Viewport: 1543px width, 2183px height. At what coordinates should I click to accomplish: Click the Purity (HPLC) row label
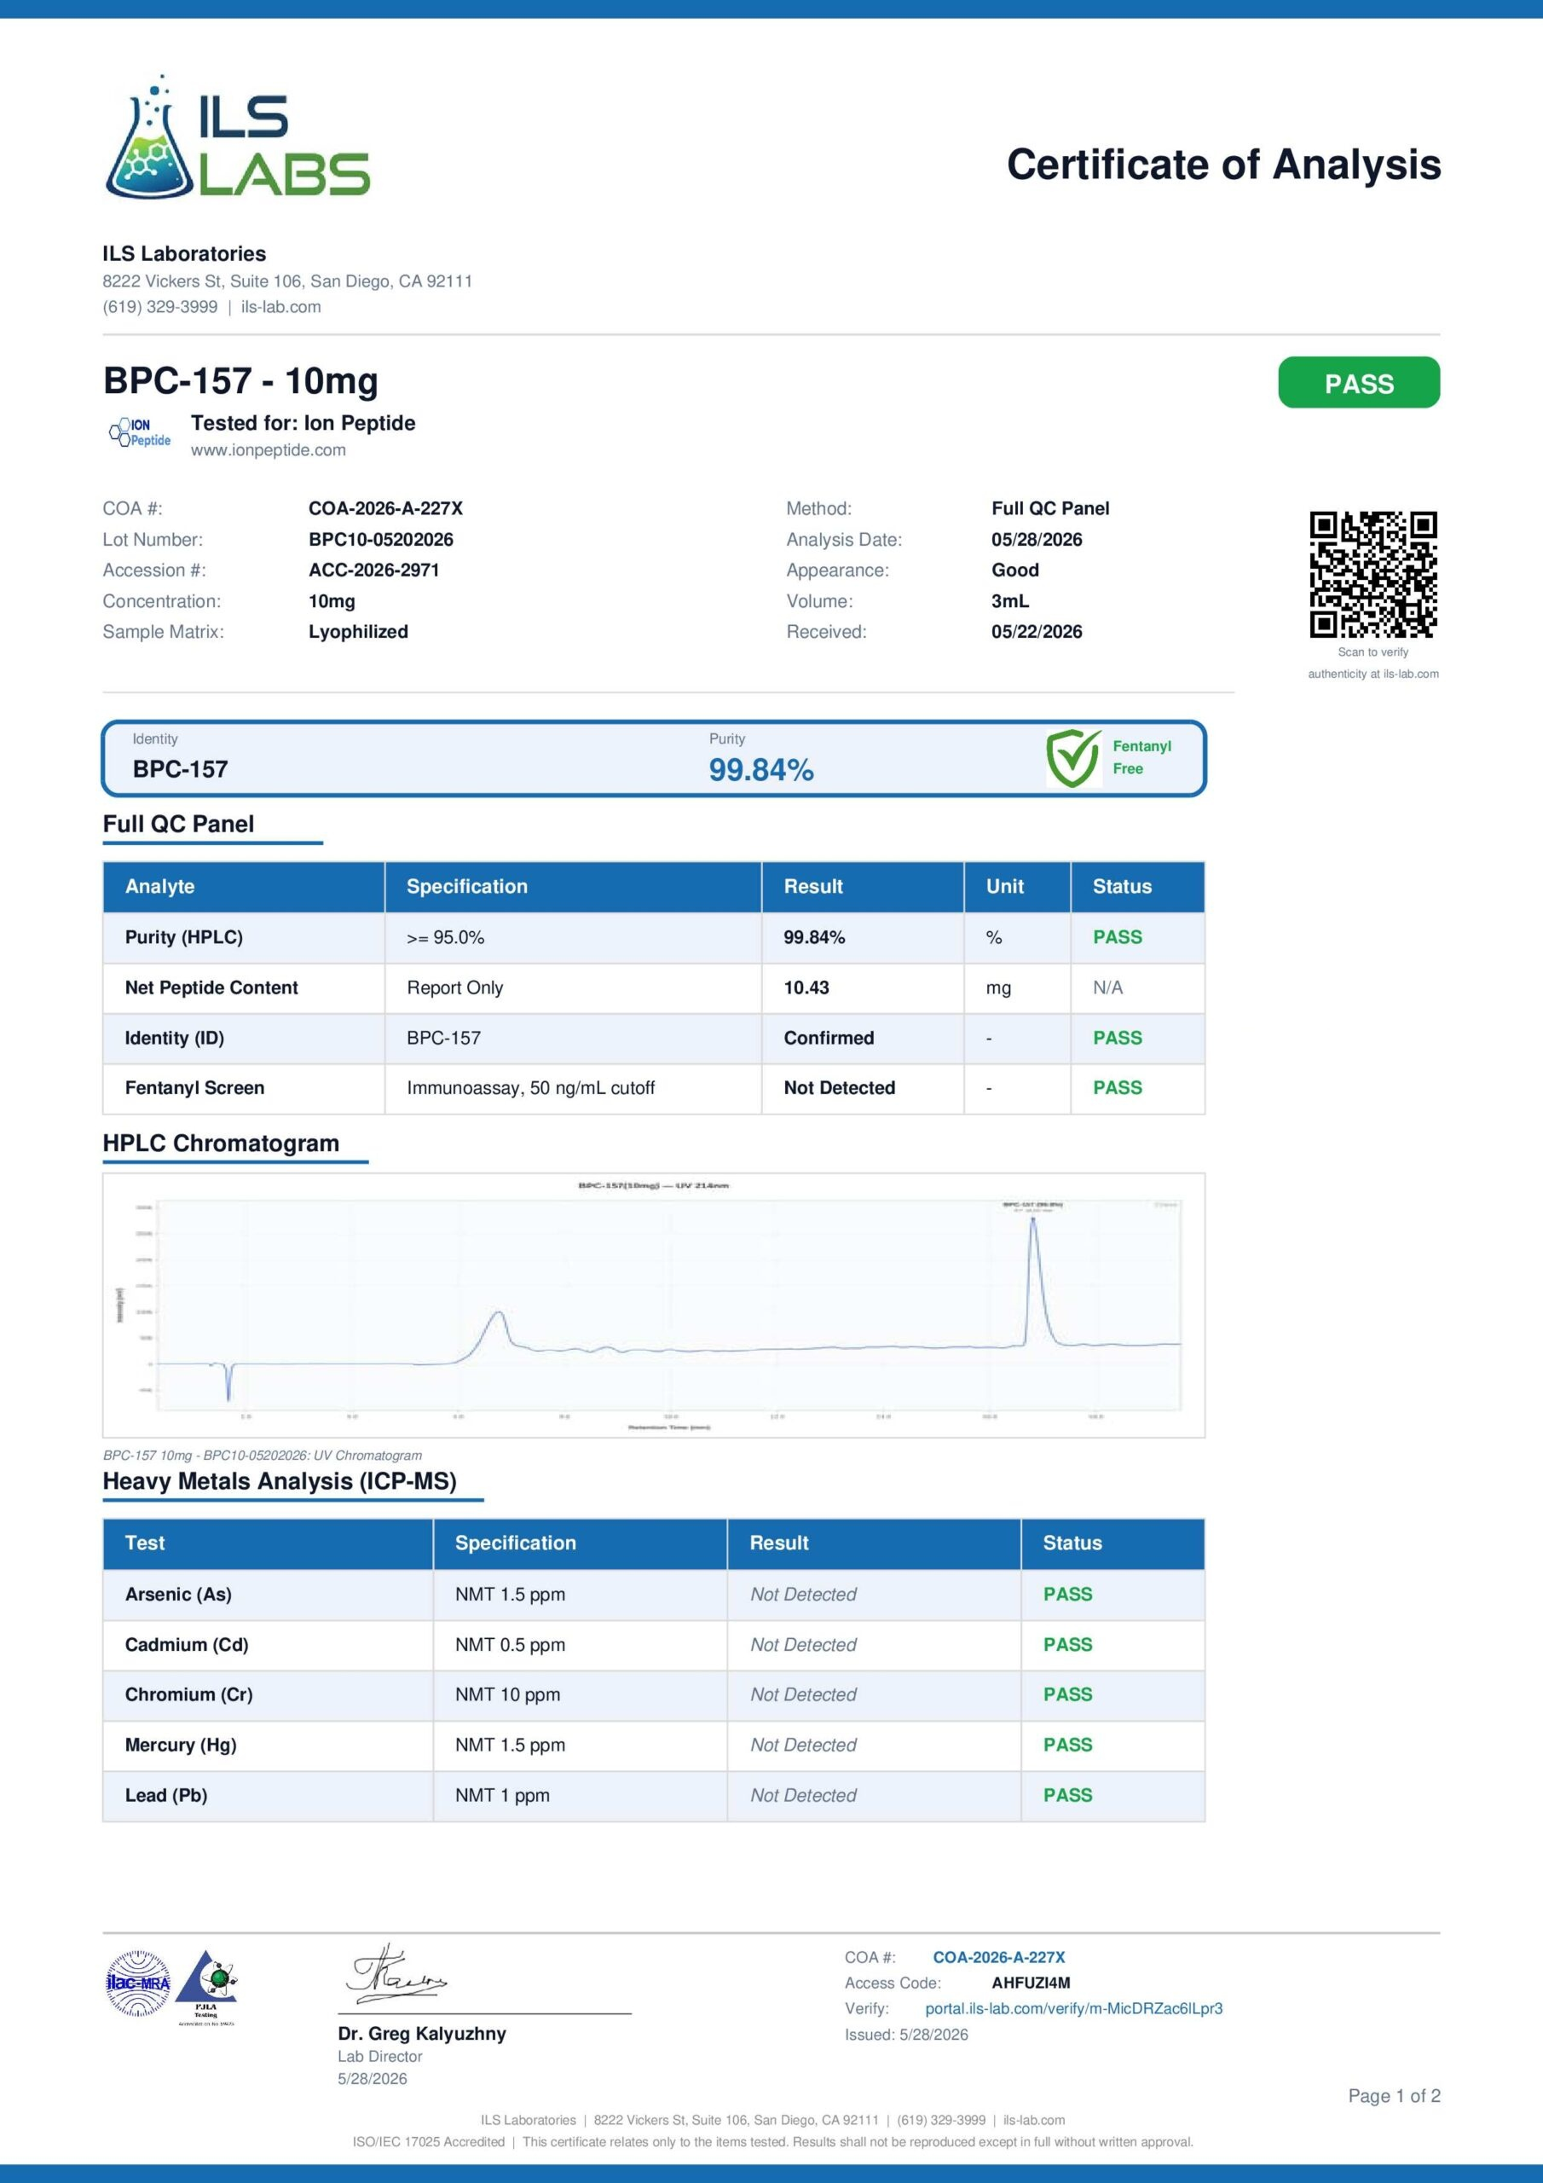183,937
